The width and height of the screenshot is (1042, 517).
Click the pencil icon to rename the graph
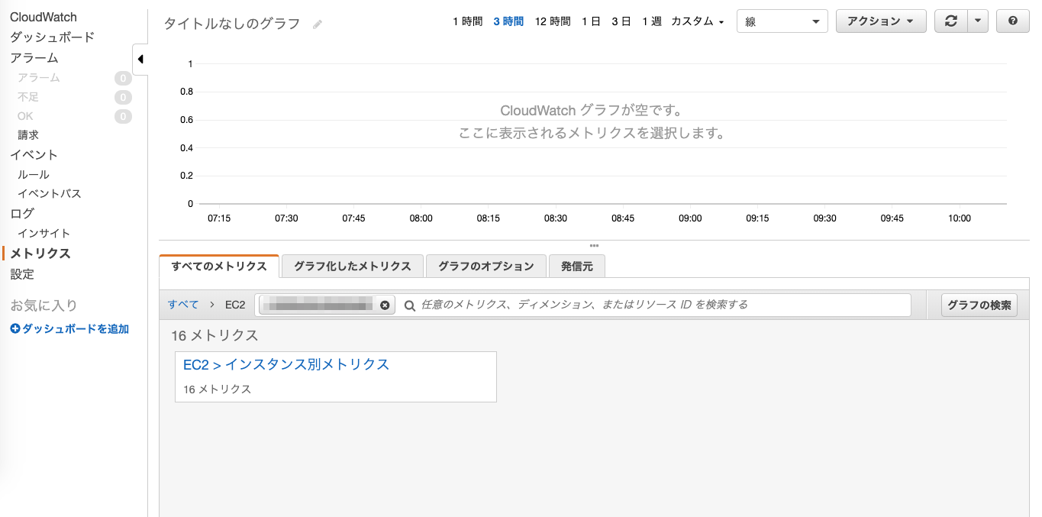point(317,24)
